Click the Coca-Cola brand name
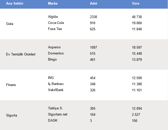168x130 pixels. click(56, 23)
